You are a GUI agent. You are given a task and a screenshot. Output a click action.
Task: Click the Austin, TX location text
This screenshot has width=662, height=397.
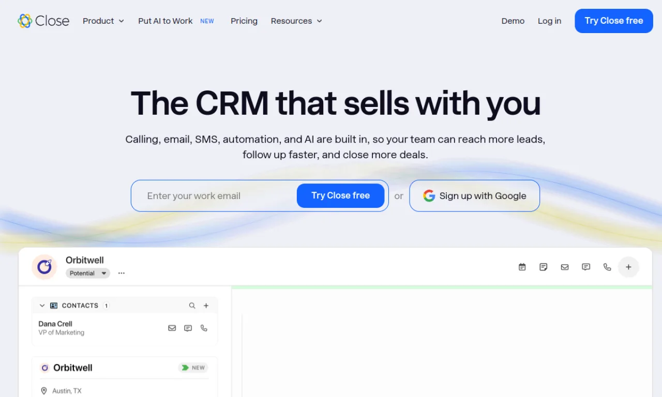67,391
